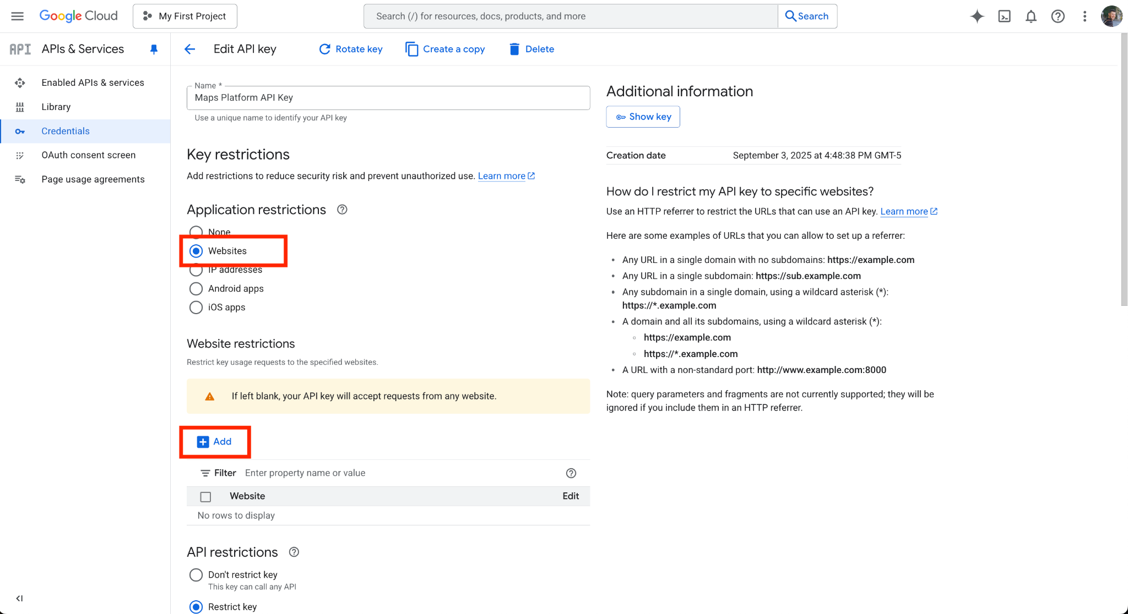Click the page vertical scrollbar

1124,169
